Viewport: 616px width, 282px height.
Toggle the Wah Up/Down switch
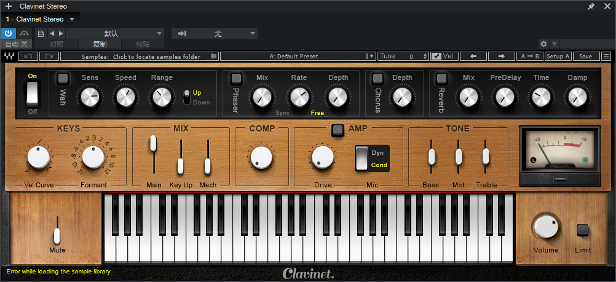click(188, 98)
